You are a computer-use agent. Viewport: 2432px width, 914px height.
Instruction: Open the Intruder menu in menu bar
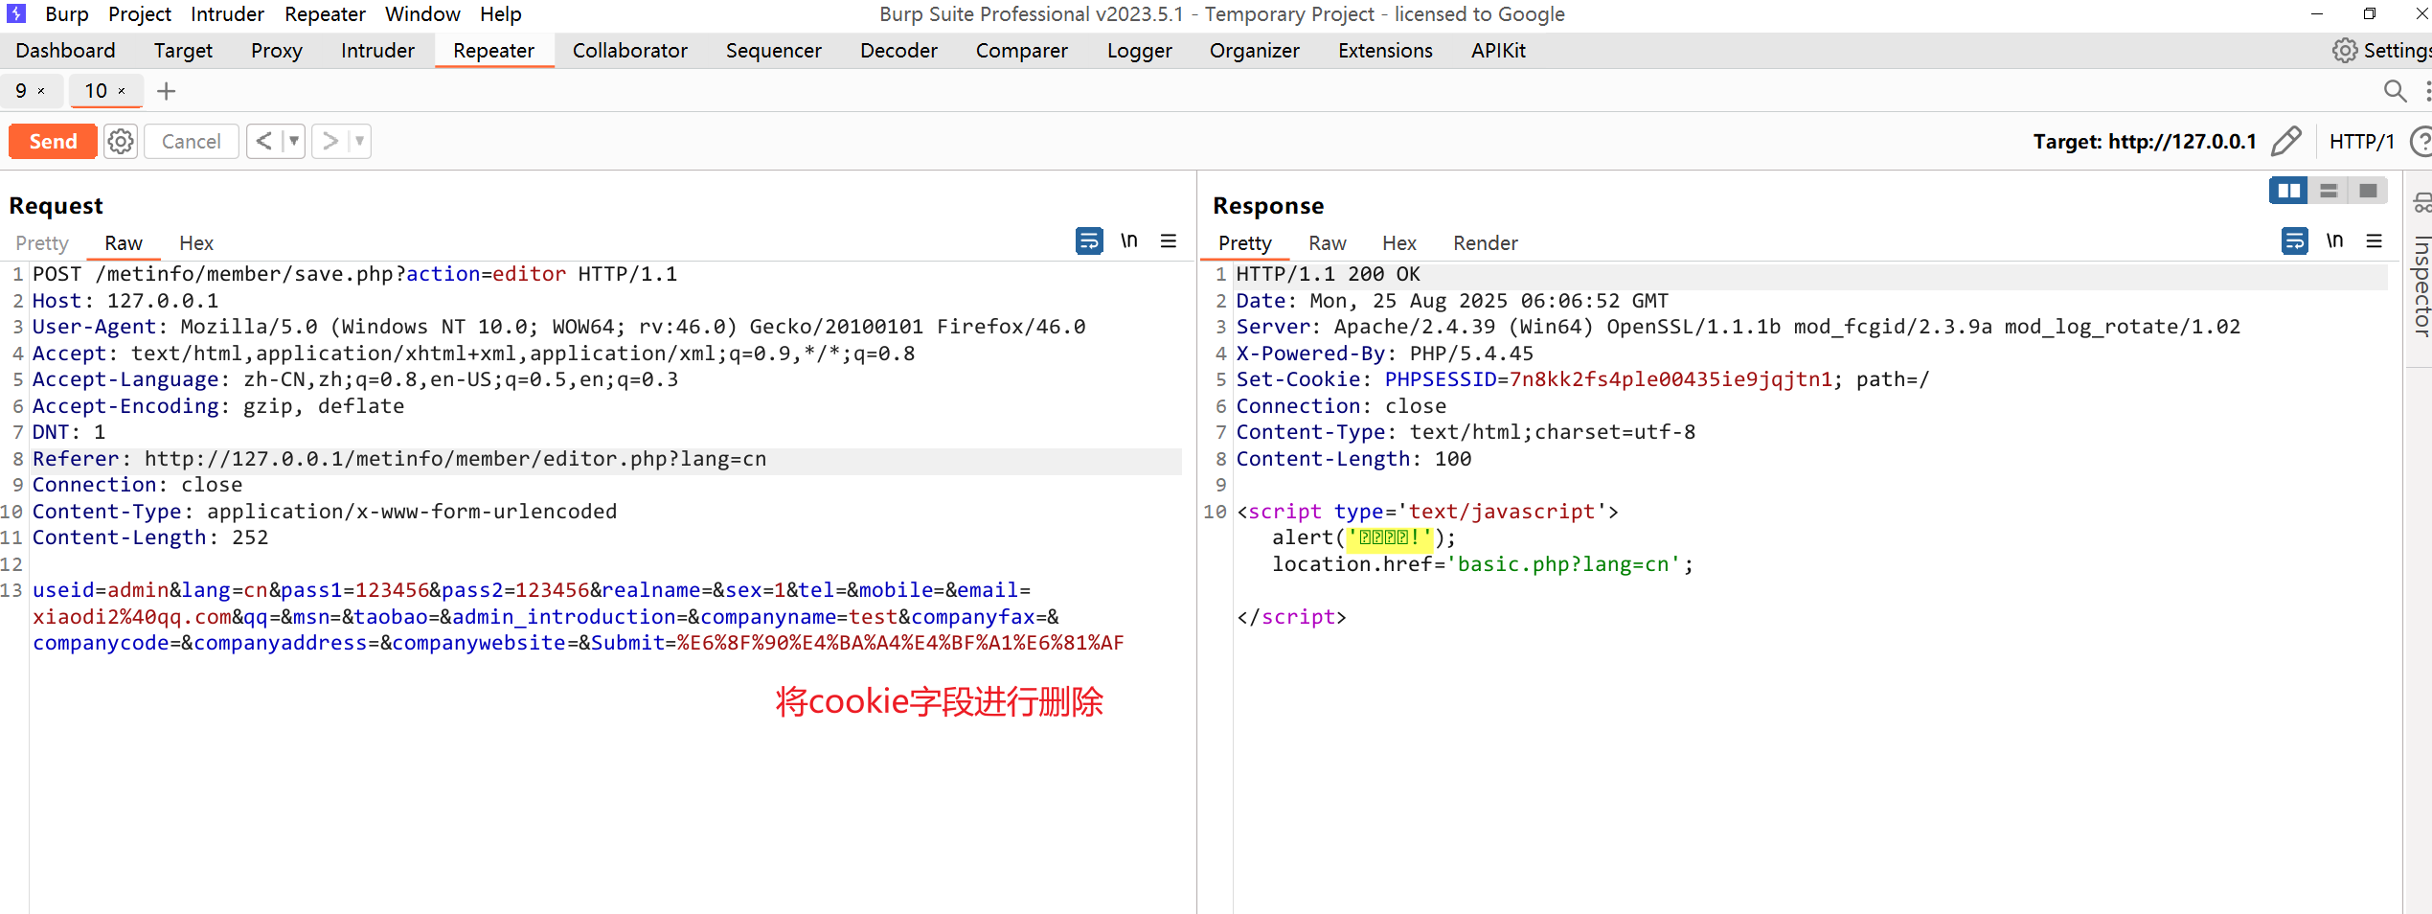click(x=227, y=14)
